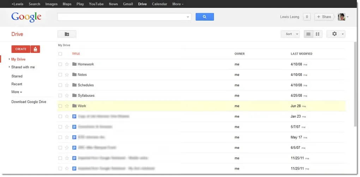Viewport: 360px width, 177px height.
Task: Click document icon in Jan 23 row
Action: coord(74,116)
